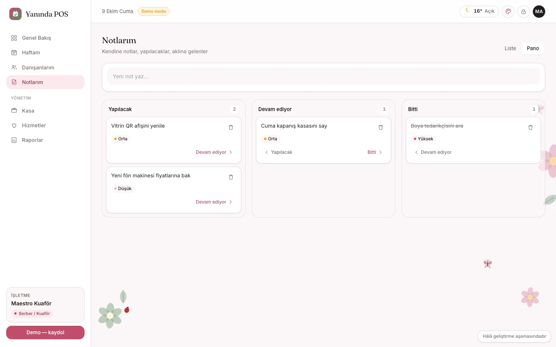
Task: Open Kasa under Yönetim
Action: 45,111
